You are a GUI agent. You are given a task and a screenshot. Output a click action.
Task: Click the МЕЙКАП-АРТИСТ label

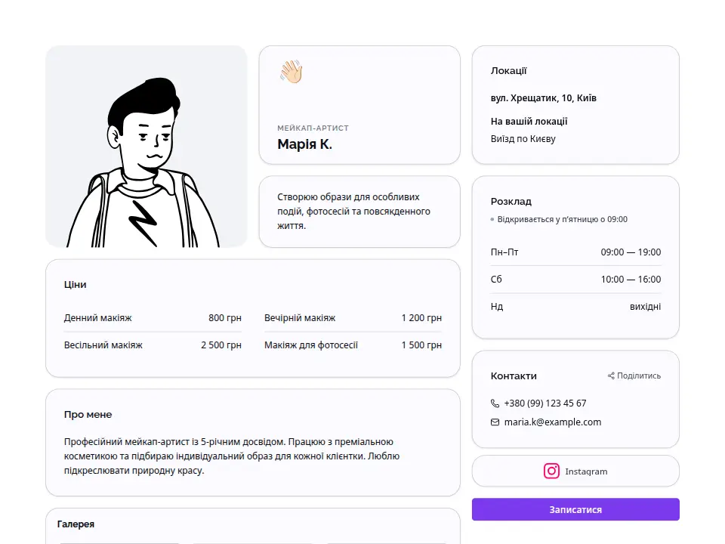[313, 128]
